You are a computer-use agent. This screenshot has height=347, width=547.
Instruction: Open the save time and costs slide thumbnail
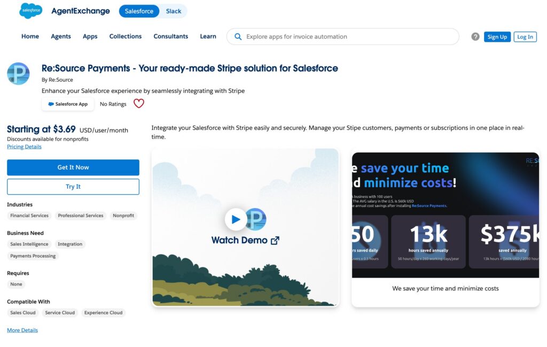click(x=446, y=215)
